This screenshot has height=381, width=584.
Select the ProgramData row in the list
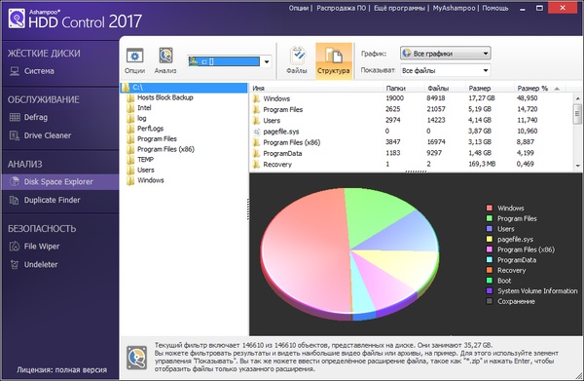pos(411,153)
